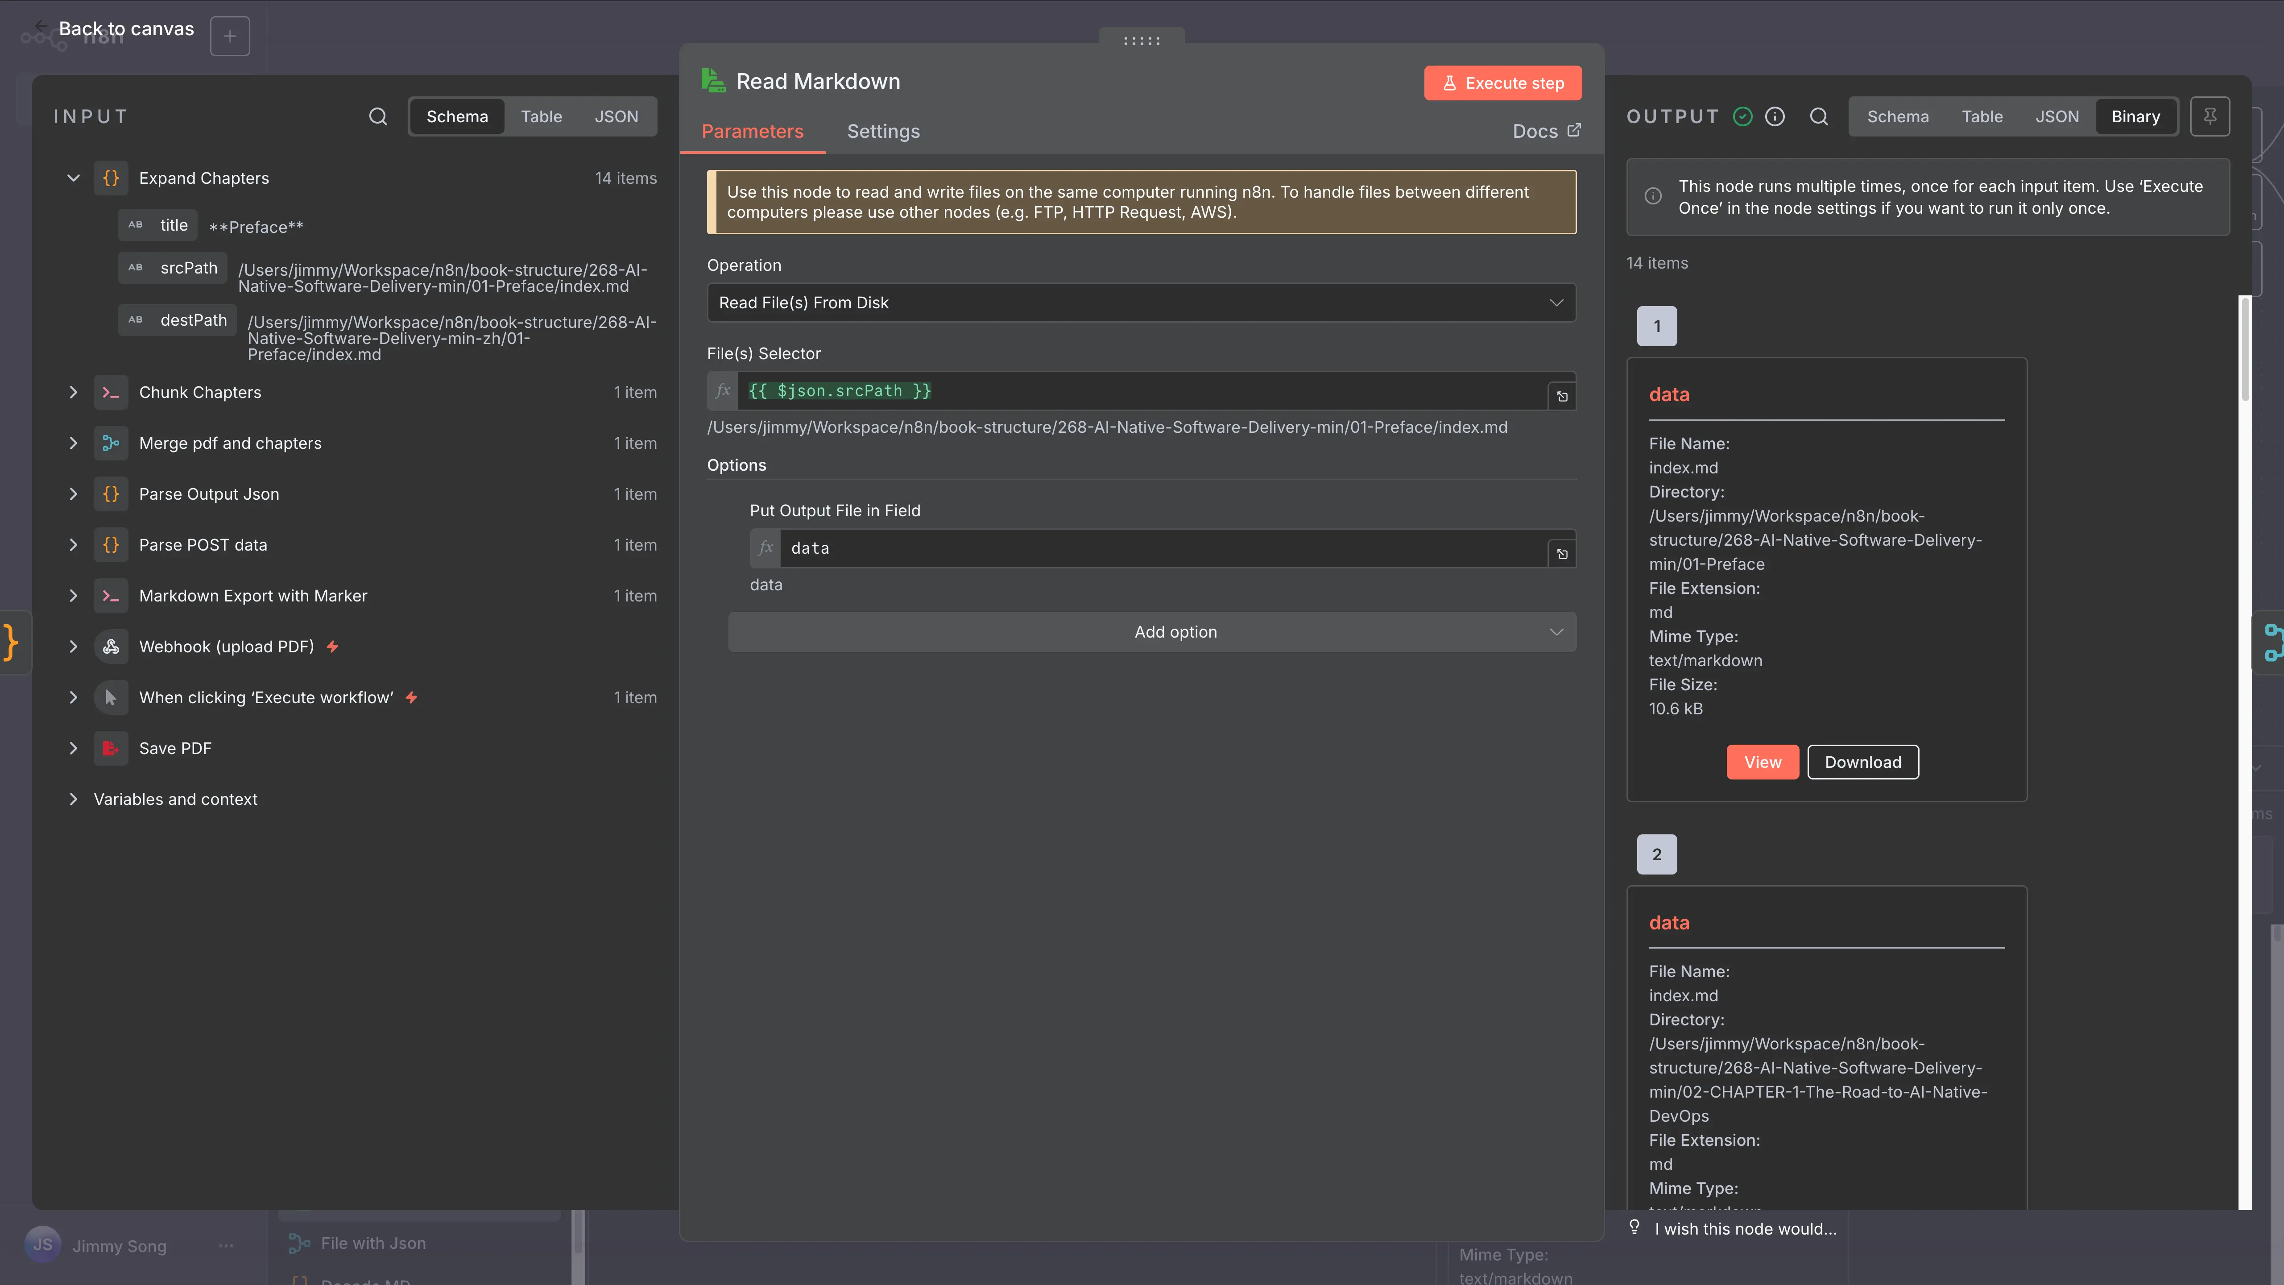Expand the Markdown Export with Marker row

point(74,596)
